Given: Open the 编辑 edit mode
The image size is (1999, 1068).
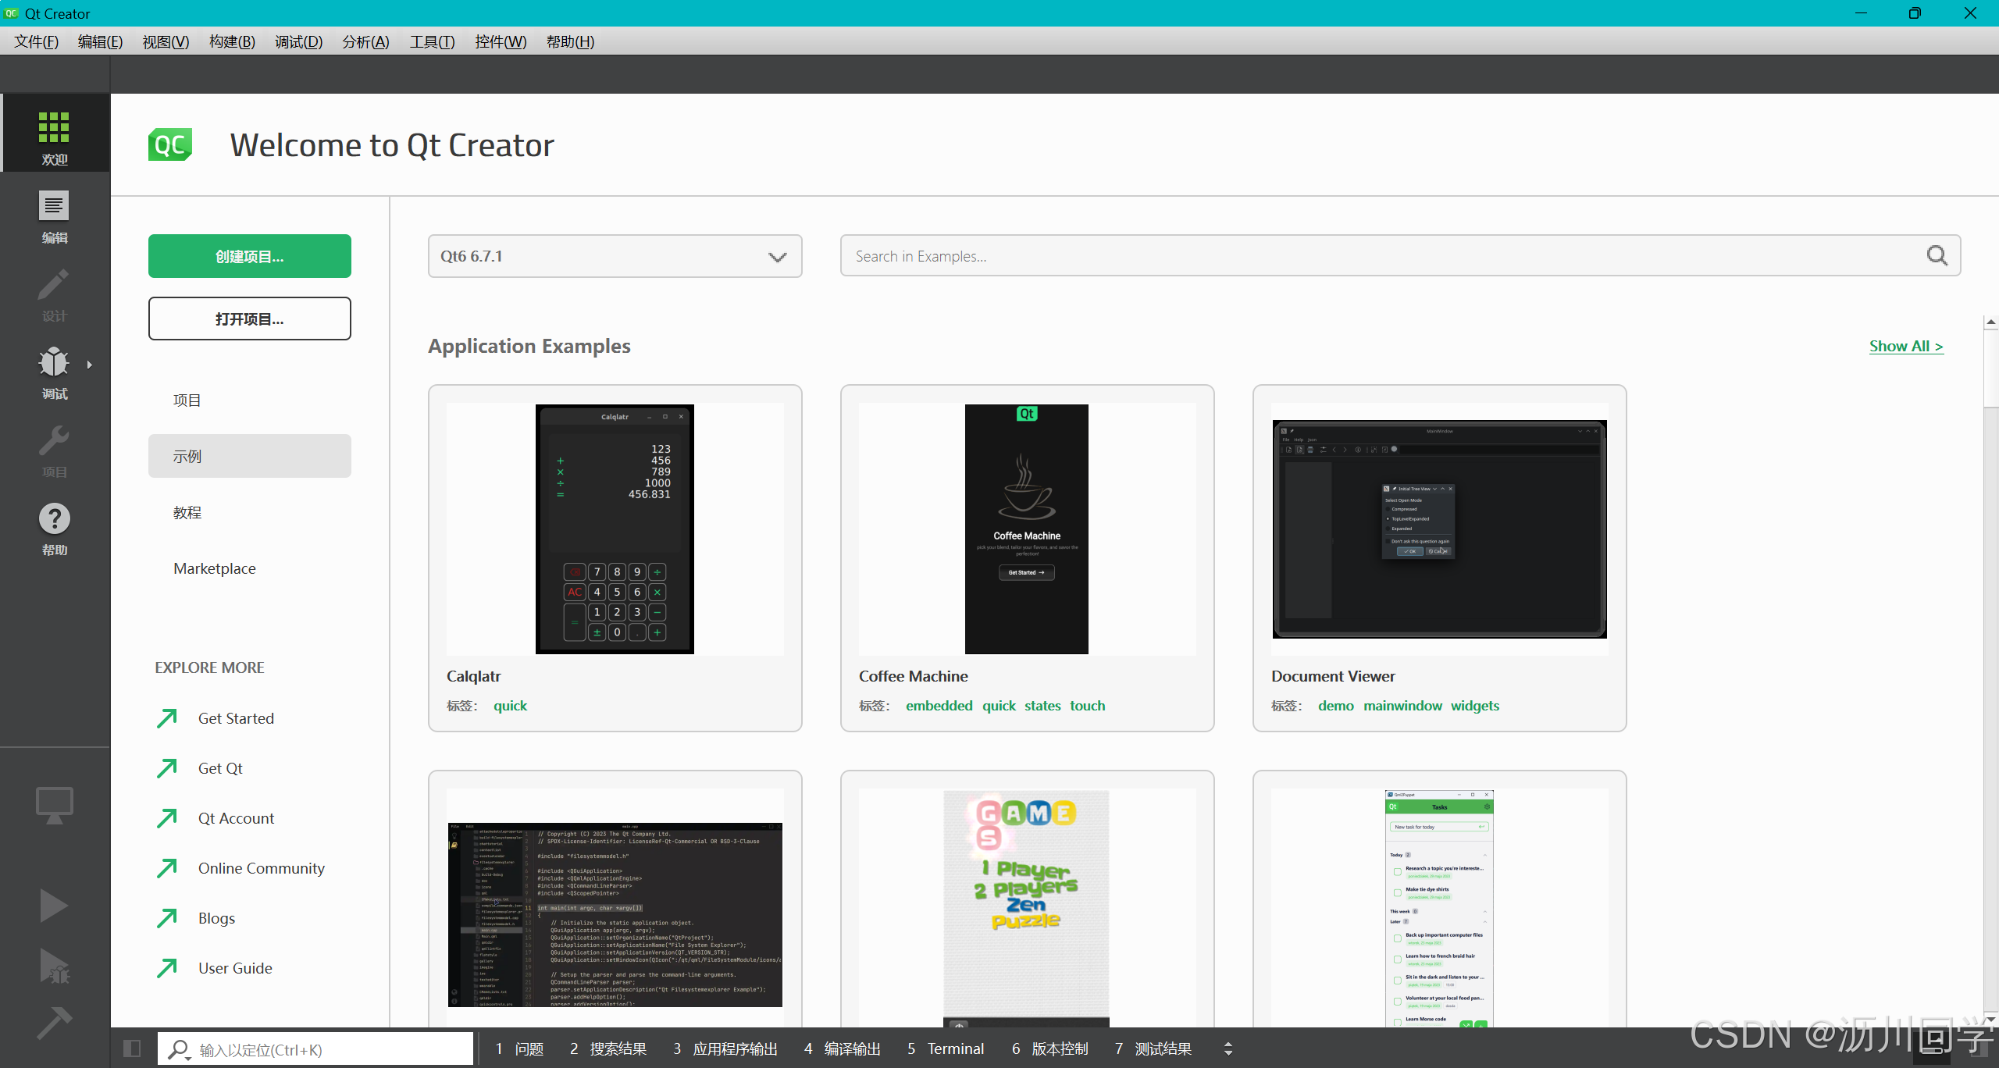Looking at the screenshot, I should (55, 216).
